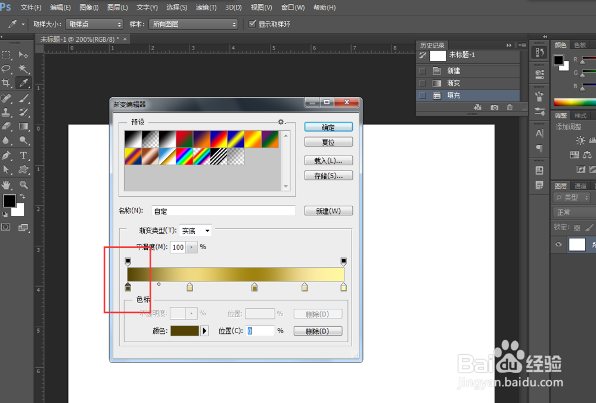This screenshot has width=596, height=403.
Task: Toggle history source box beside 填充 state
Action: (x=422, y=95)
